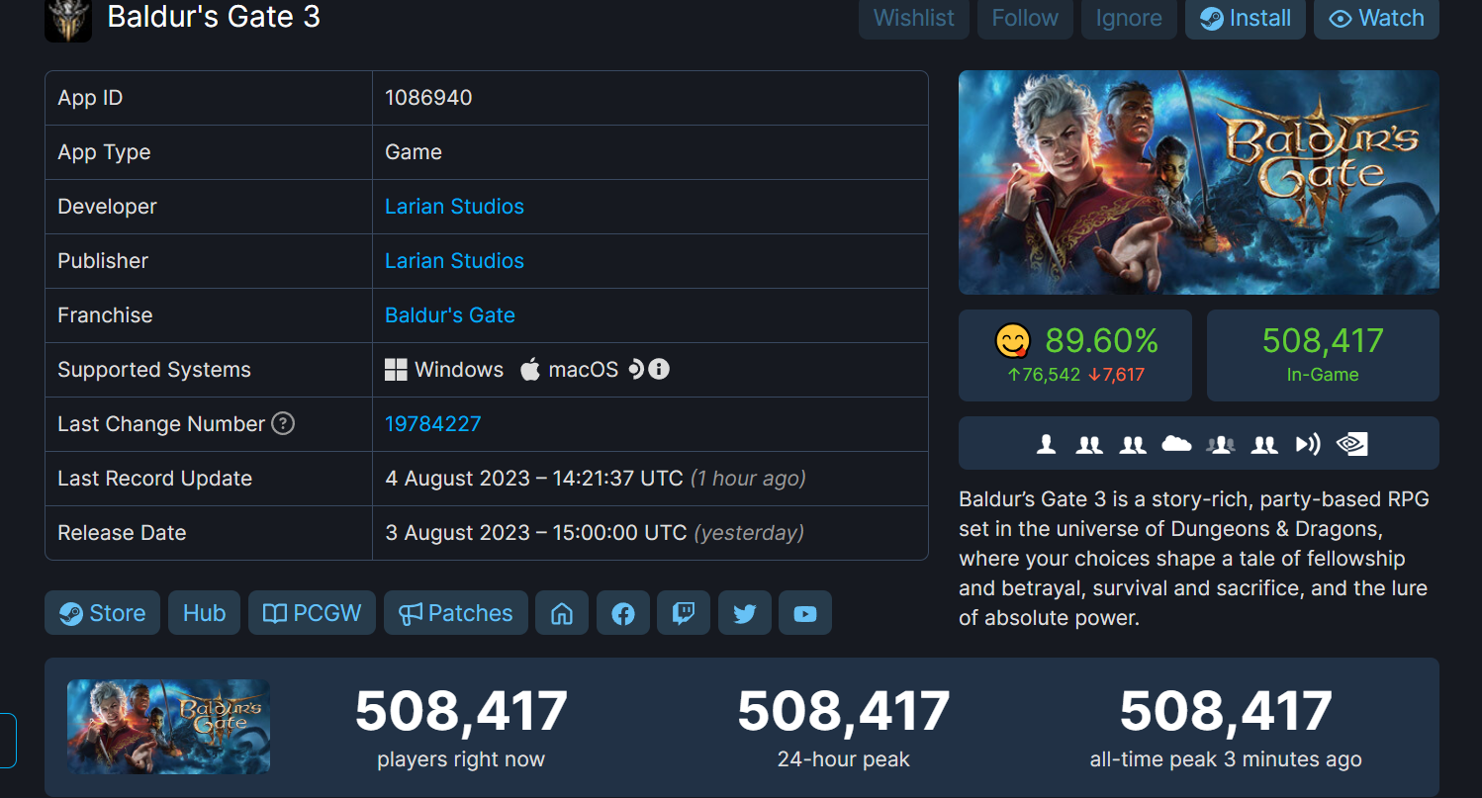
Task: Enable Follow for this game
Action: point(1024,18)
